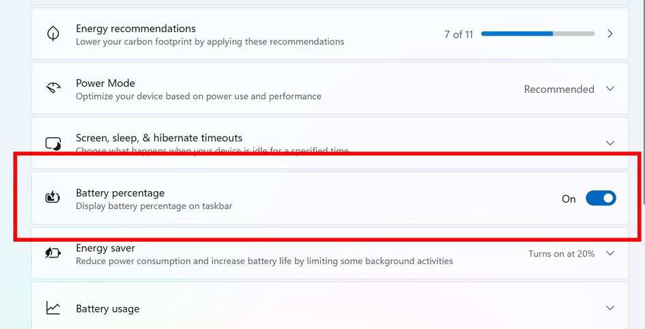Screen dimensions: 645x329
Task: Click the Battery usage chart icon
Action: (x=53, y=308)
